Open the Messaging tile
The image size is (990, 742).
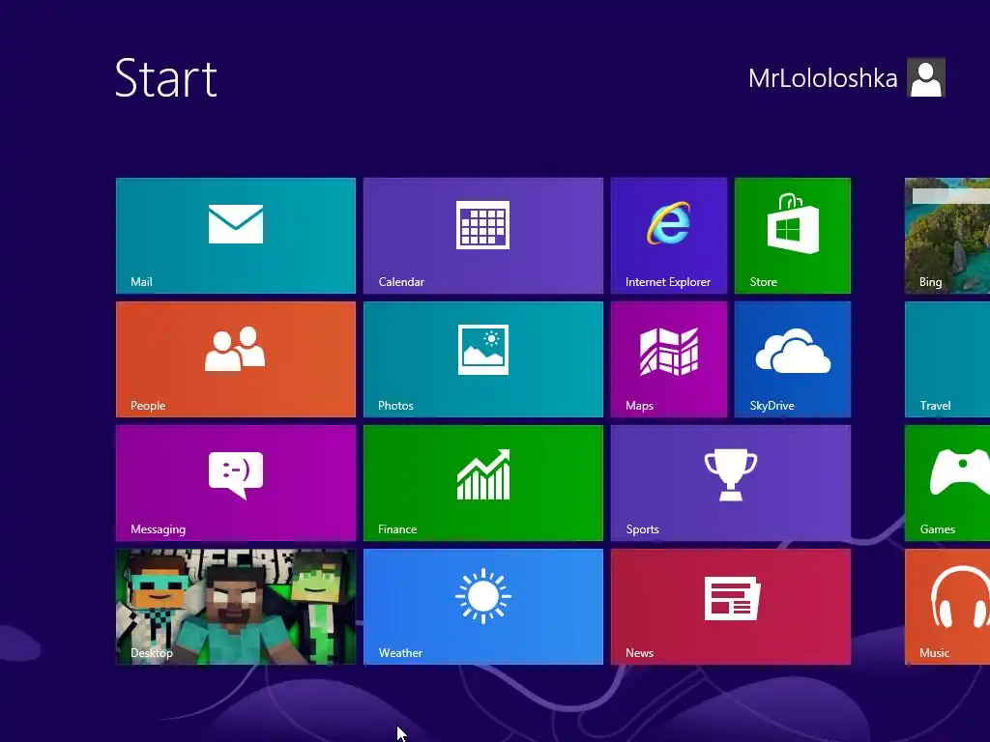(236, 483)
